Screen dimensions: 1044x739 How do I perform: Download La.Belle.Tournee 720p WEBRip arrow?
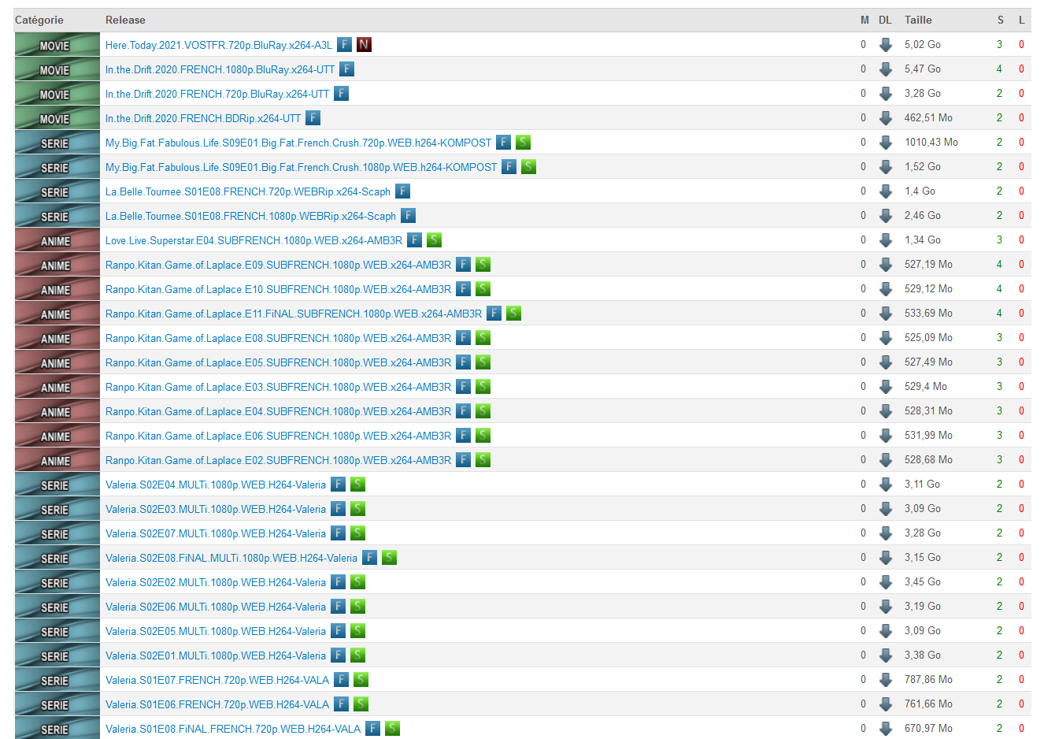[885, 191]
